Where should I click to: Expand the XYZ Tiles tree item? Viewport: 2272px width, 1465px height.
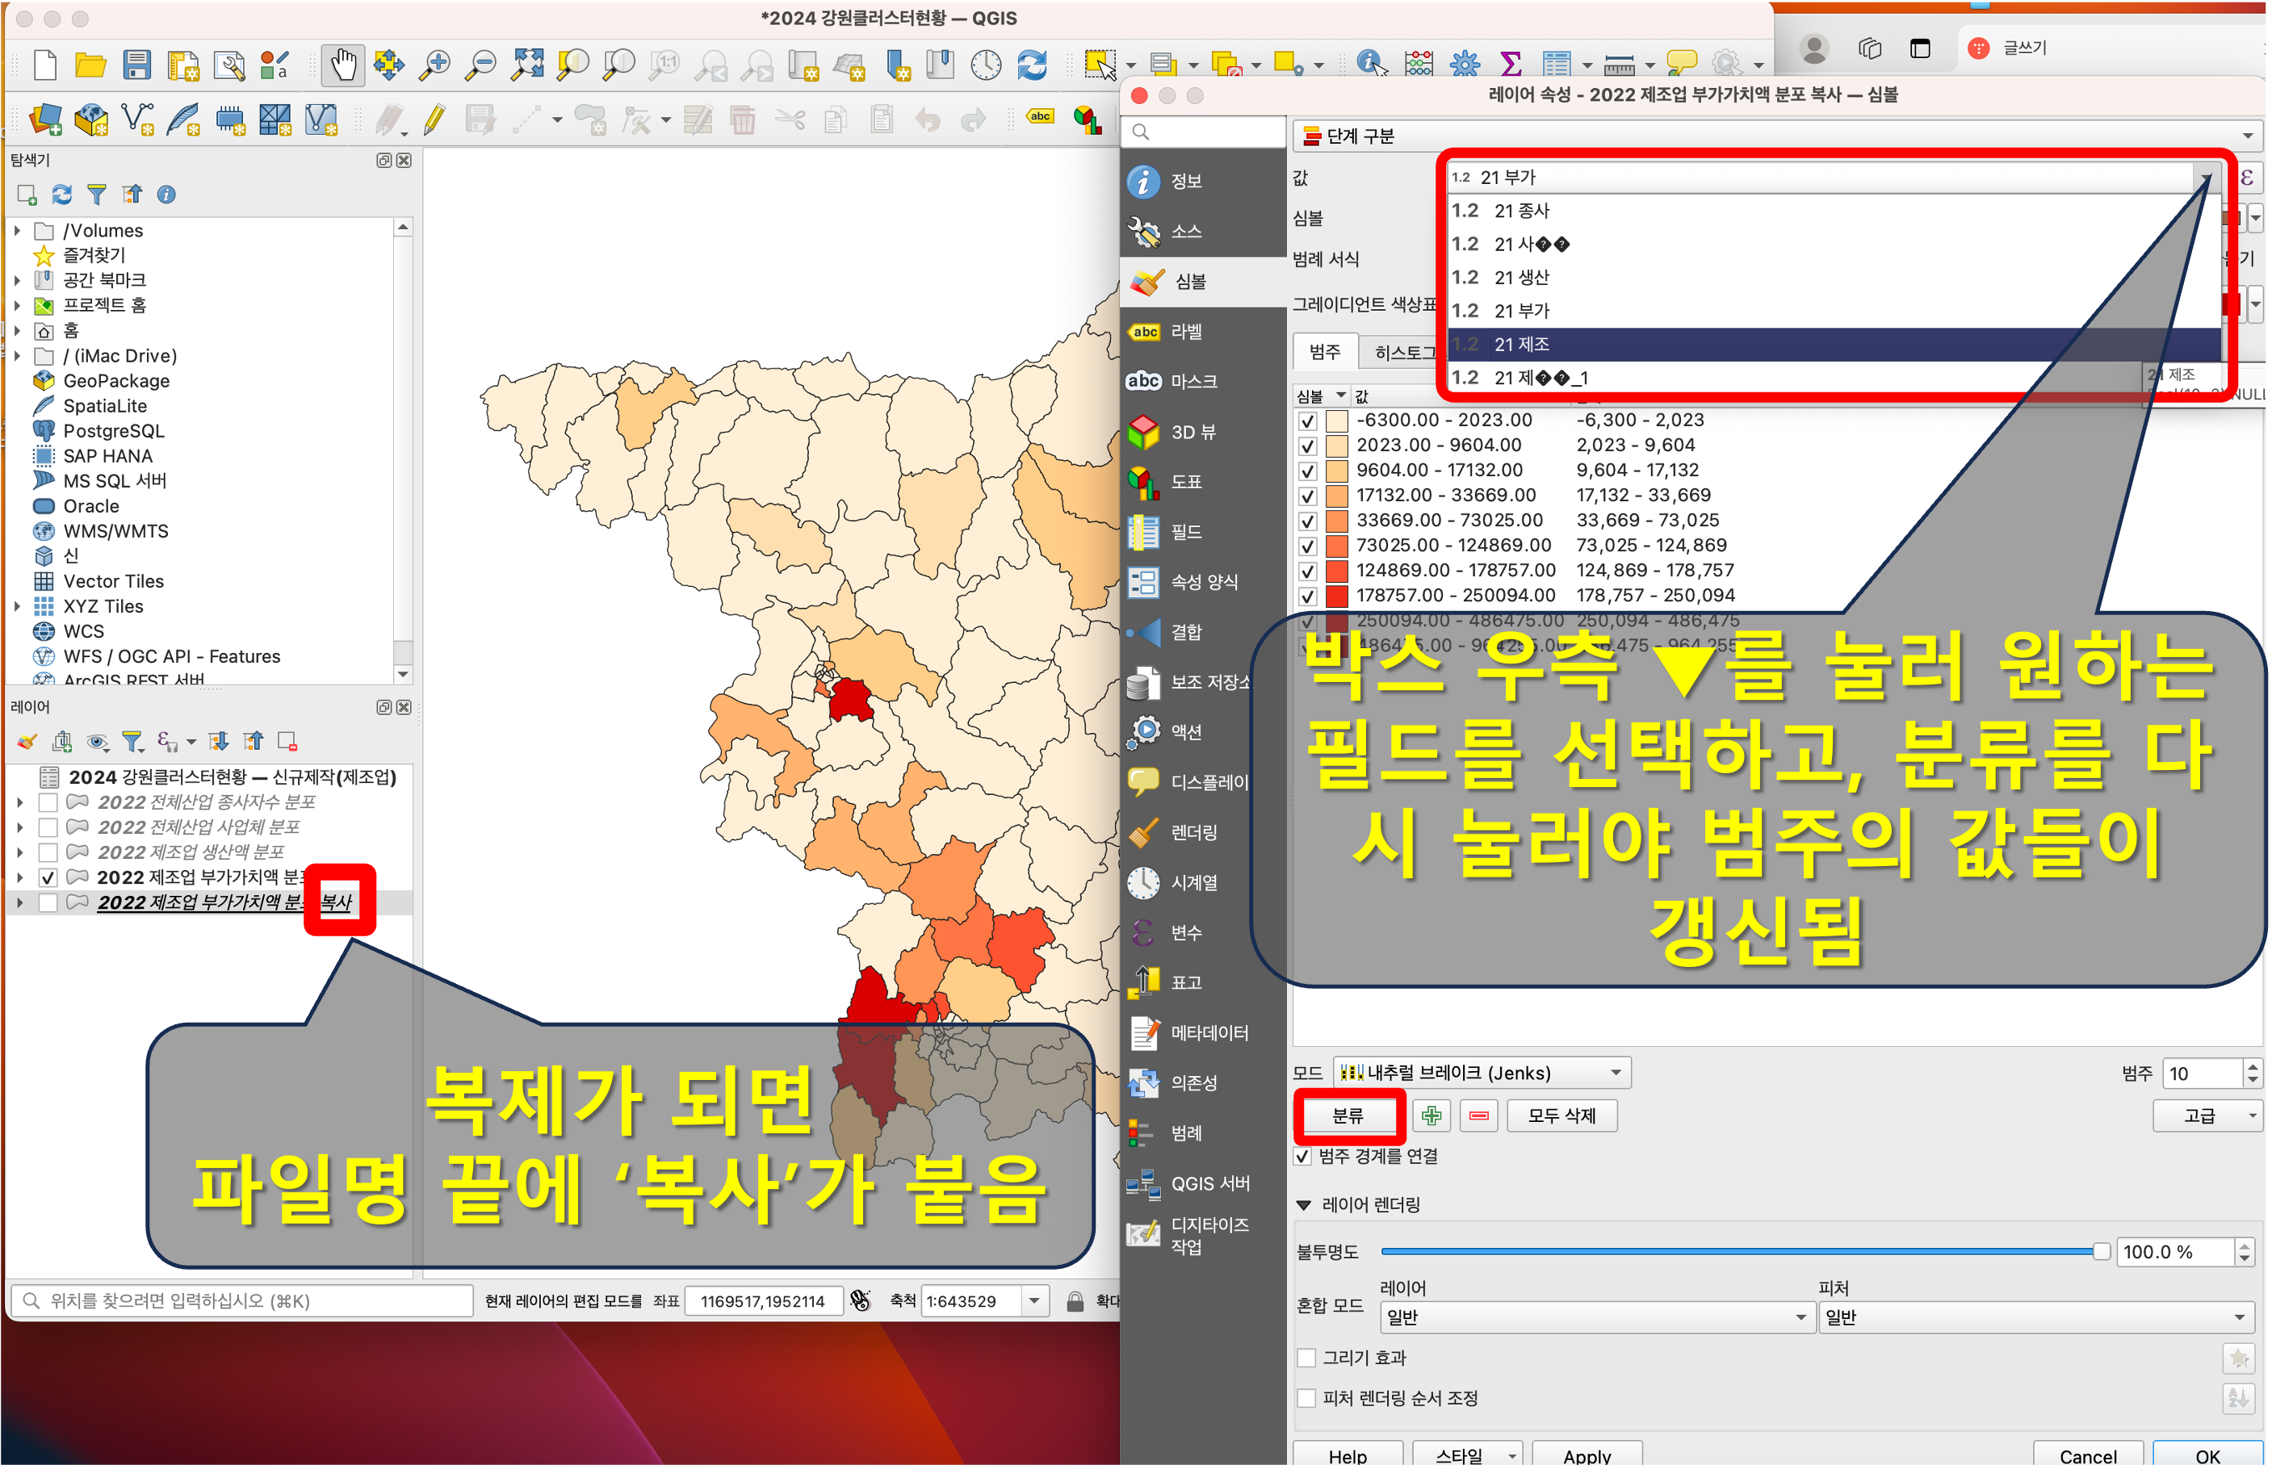pos(17,606)
